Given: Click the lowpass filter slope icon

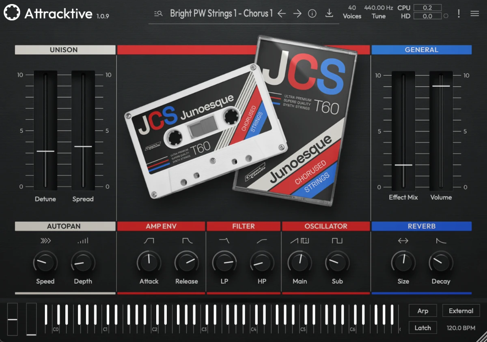Looking at the screenshot, I should pyautogui.click(x=224, y=240).
